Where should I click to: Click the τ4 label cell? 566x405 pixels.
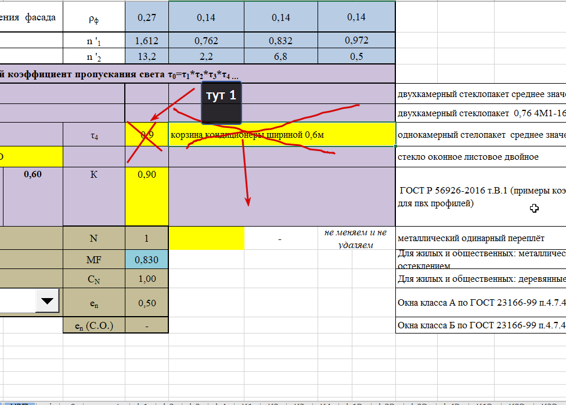point(94,135)
